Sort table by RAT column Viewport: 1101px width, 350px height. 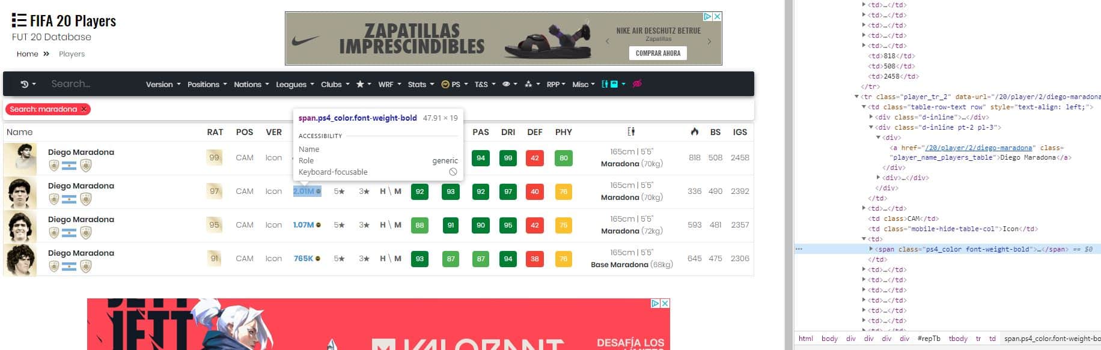pyautogui.click(x=215, y=132)
